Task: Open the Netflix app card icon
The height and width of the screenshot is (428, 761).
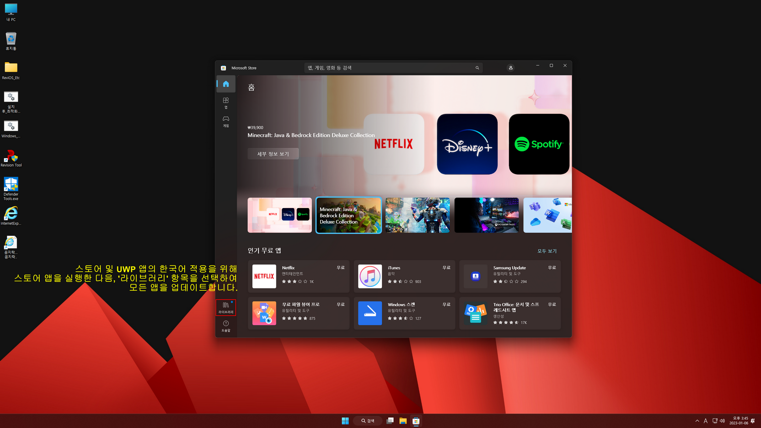Action: 264,276
